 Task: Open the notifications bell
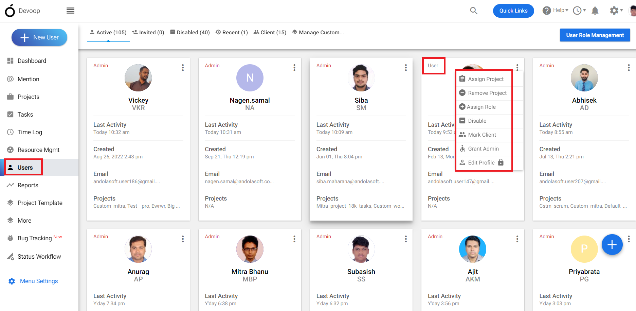[x=595, y=11]
